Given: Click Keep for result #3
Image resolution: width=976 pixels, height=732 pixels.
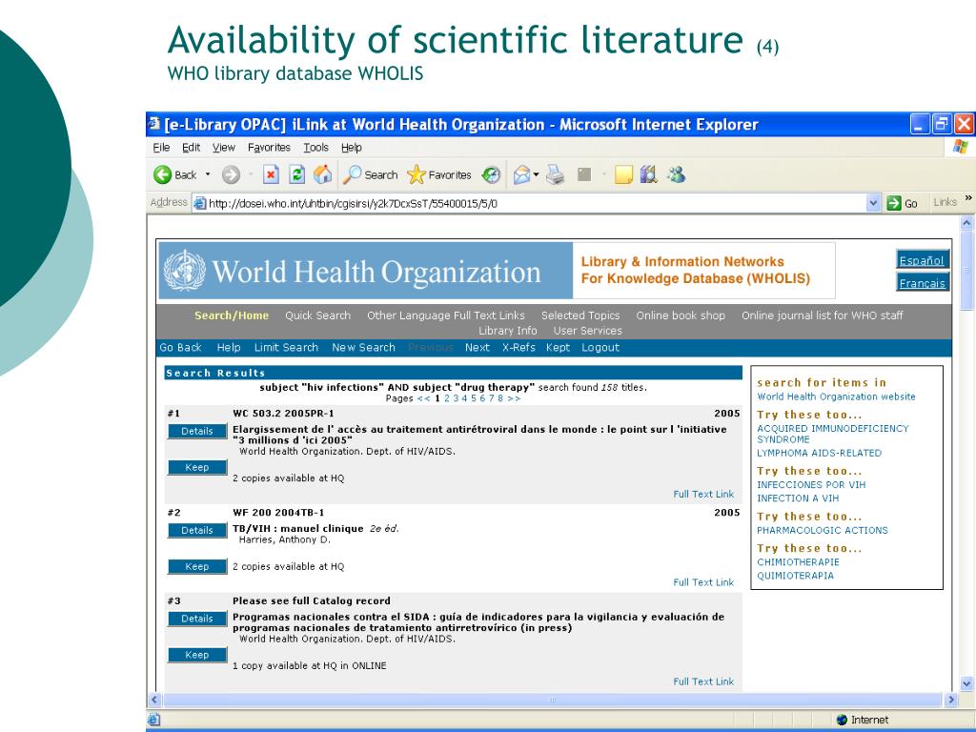Looking at the screenshot, I should 197,655.
